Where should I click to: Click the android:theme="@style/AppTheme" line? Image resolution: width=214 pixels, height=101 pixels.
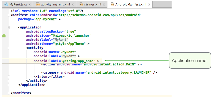click(x=58, y=44)
